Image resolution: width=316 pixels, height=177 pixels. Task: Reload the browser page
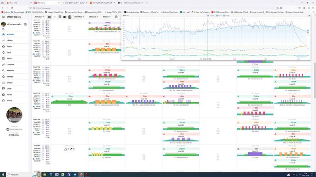(12, 8)
